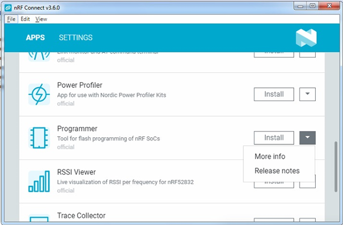Open the File menu

tap(11, 19)
